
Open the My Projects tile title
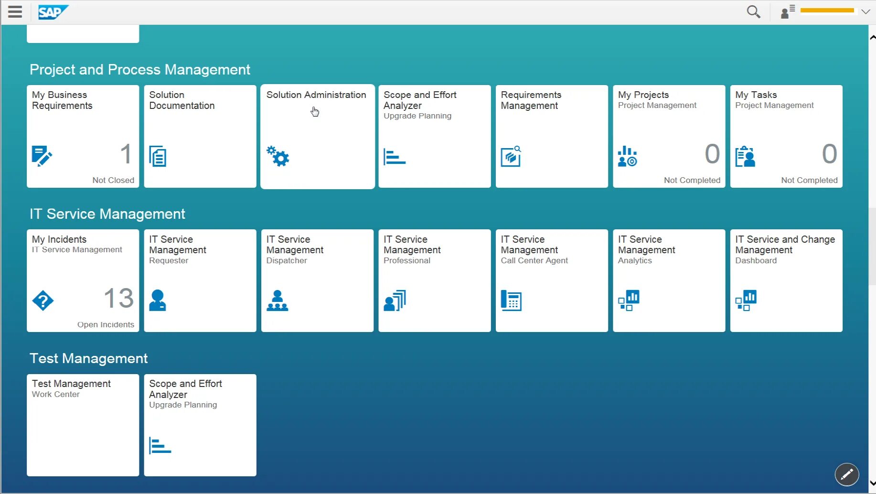(x=643, y=95)
